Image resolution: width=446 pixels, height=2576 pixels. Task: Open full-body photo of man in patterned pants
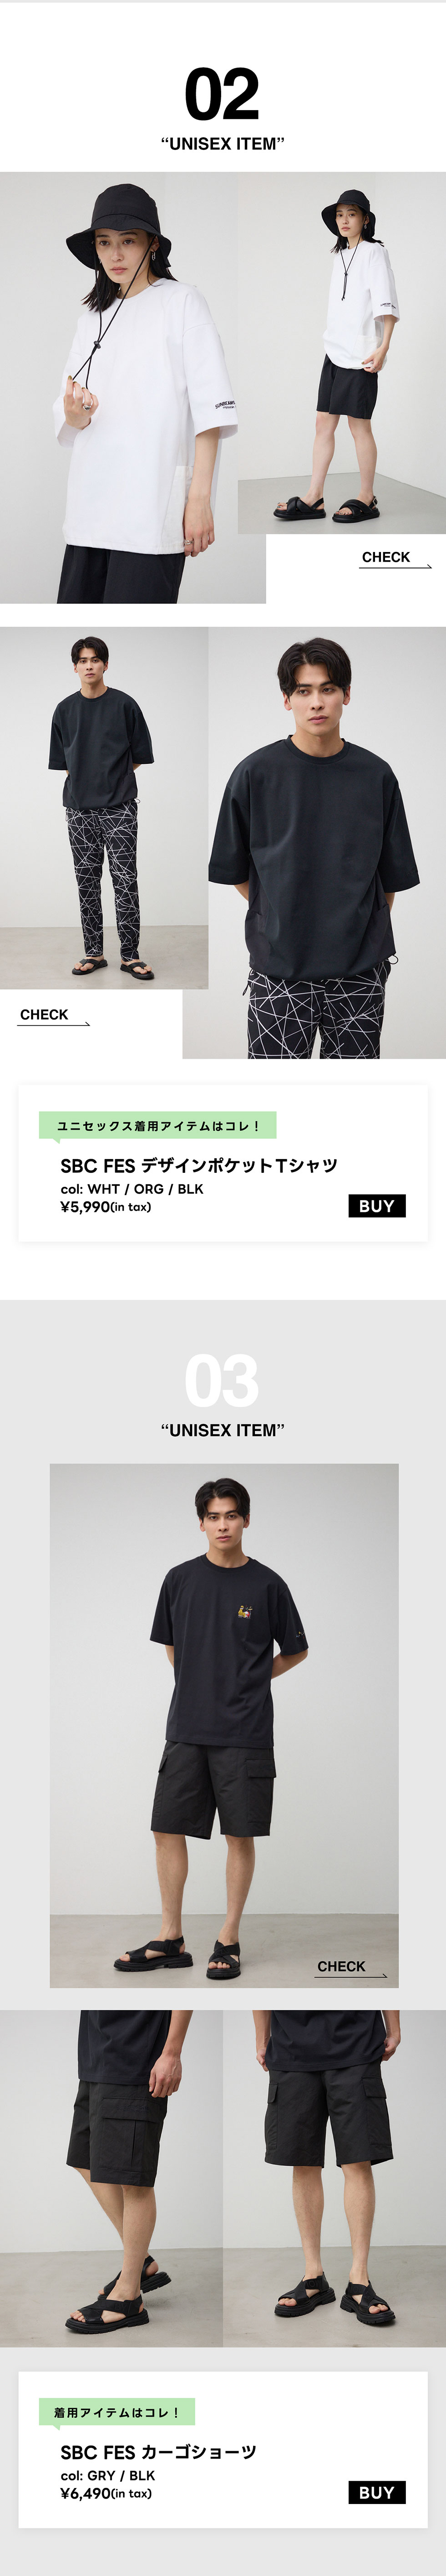click(104, 807)
